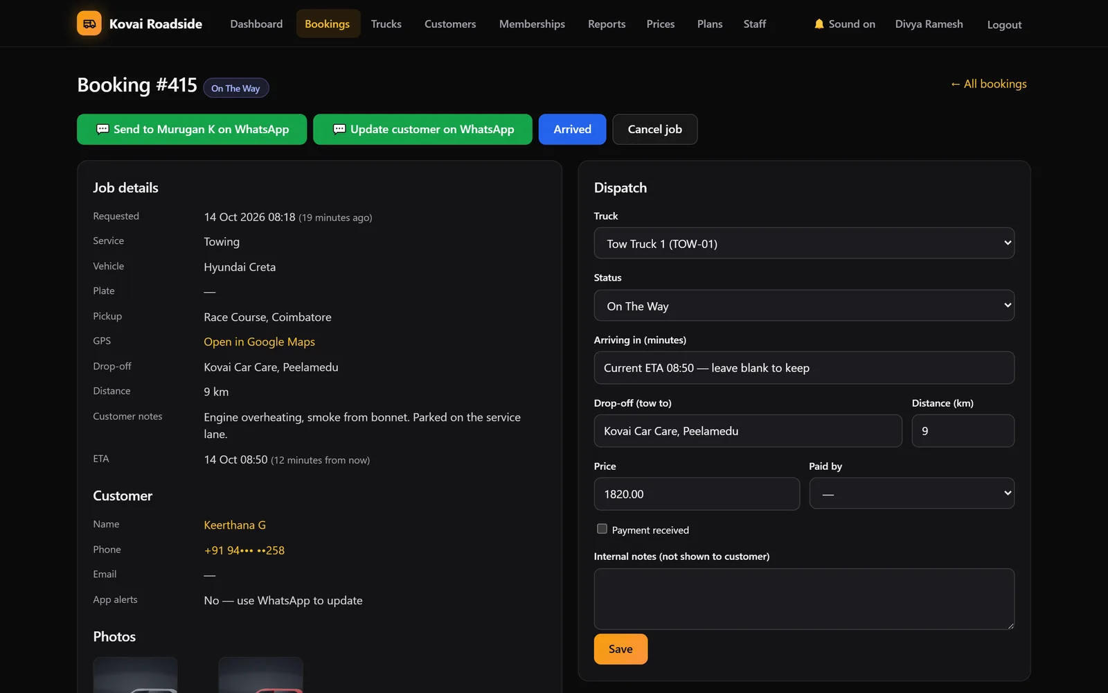Image resolution: width=1108 pixels, height=693 pixels.
Task: Edit the Drop-off tow to field
Action: (748, 431)
